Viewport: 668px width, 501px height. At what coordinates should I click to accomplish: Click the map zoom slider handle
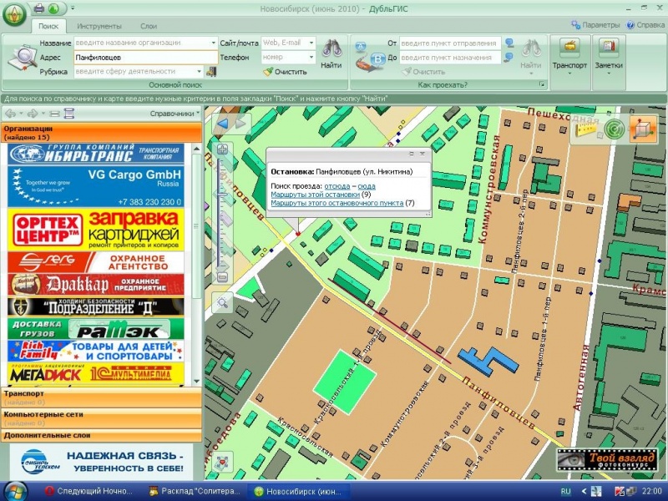222,195
